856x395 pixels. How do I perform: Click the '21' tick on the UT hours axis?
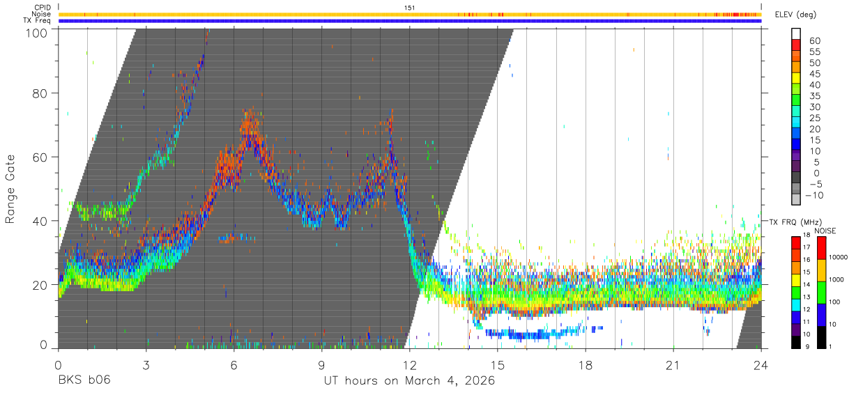click(673, 365)
